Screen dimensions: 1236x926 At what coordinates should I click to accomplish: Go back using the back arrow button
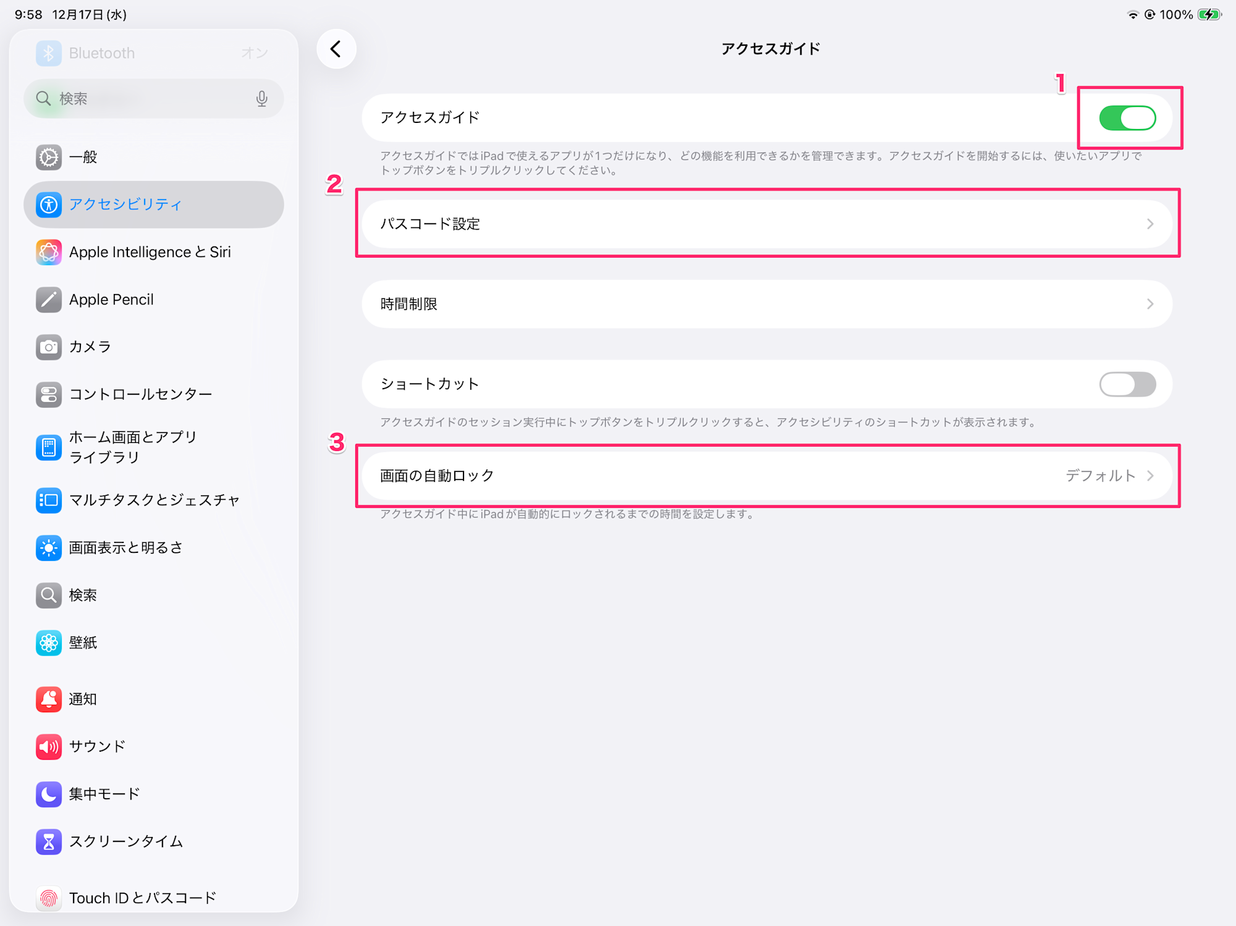click(x=336, y=49)
